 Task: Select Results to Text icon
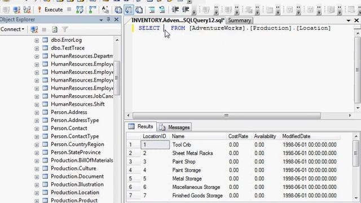pos(118,10)
